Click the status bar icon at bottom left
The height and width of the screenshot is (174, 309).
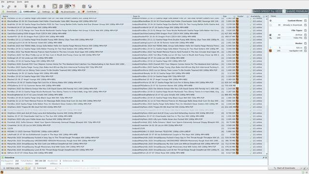(2, 172)
